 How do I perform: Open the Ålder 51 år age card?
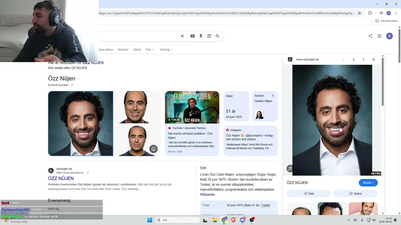[x=237, y=106]
